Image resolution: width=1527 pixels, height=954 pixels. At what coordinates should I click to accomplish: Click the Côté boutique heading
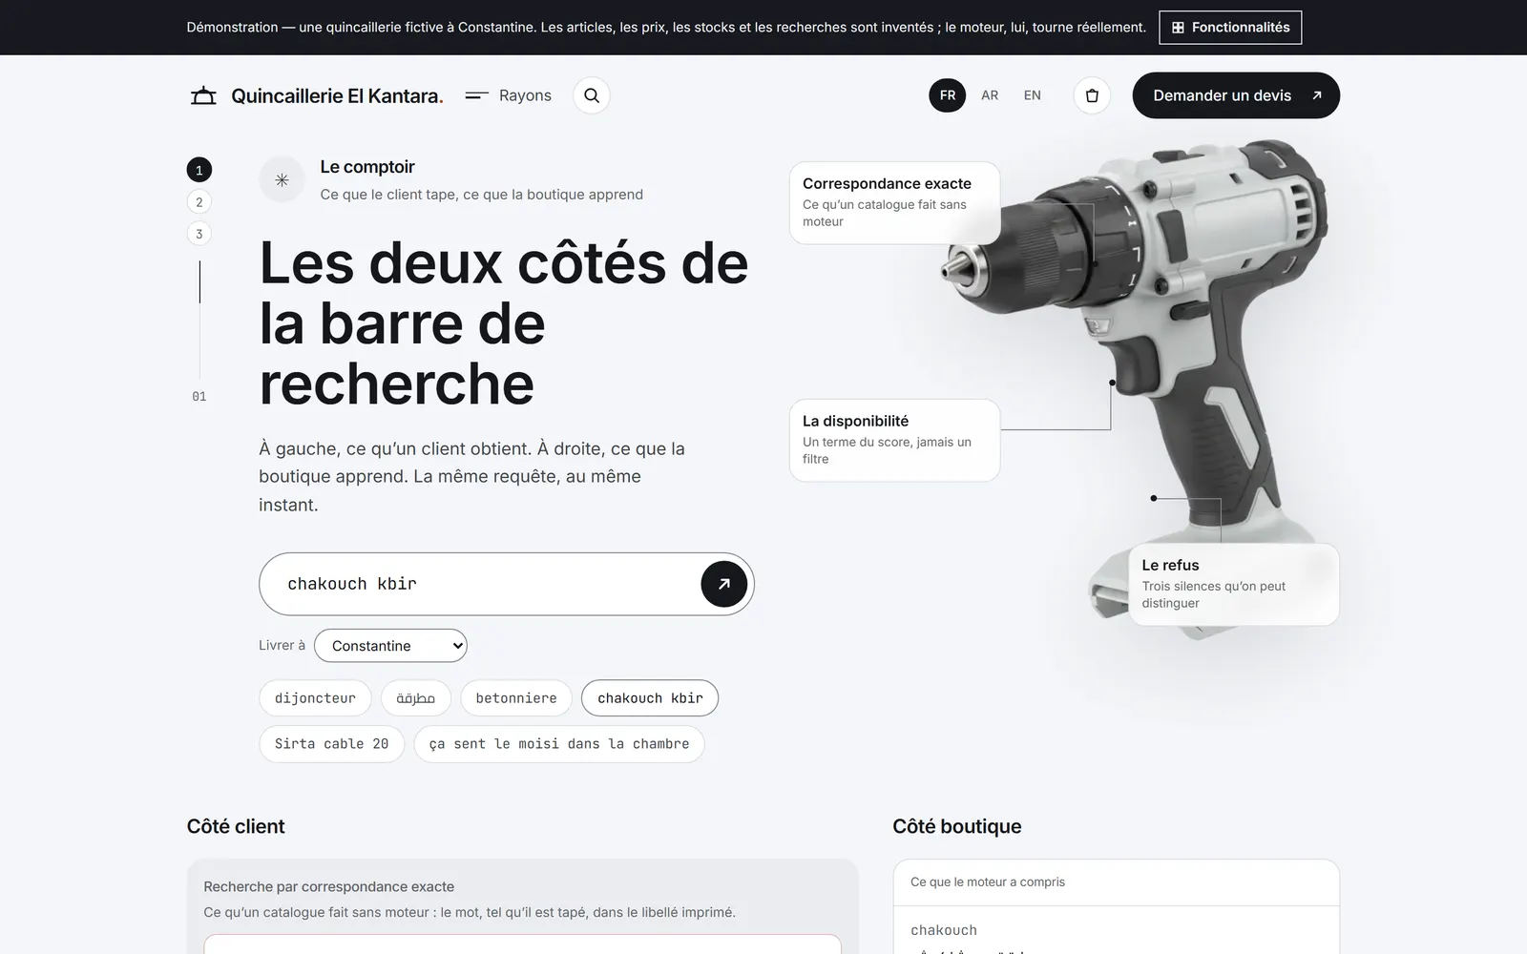tap(957, 826)
